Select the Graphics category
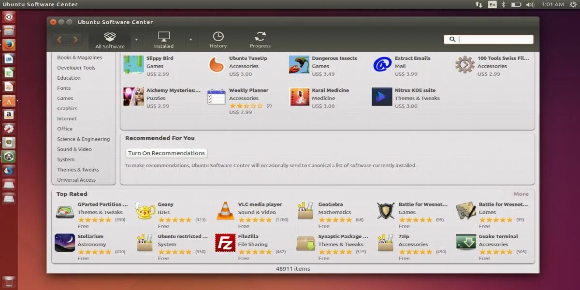This screenshot has height=290, width=580. [x=67, y=108]
